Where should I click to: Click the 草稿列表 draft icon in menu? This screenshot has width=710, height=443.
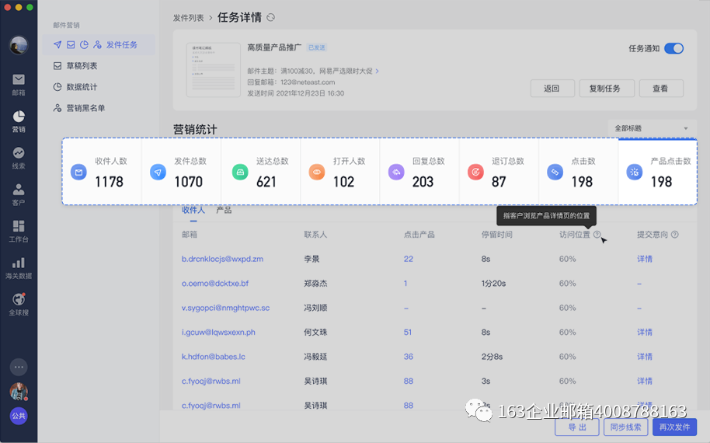pos(57,66)
